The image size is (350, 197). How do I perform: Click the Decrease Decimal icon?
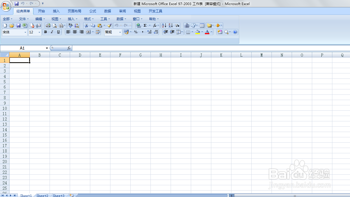(156, 32)
